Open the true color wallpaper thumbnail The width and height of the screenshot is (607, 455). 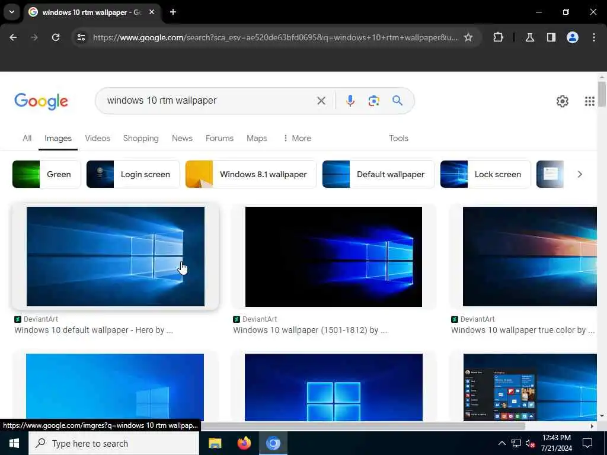(x=529, y=257)
